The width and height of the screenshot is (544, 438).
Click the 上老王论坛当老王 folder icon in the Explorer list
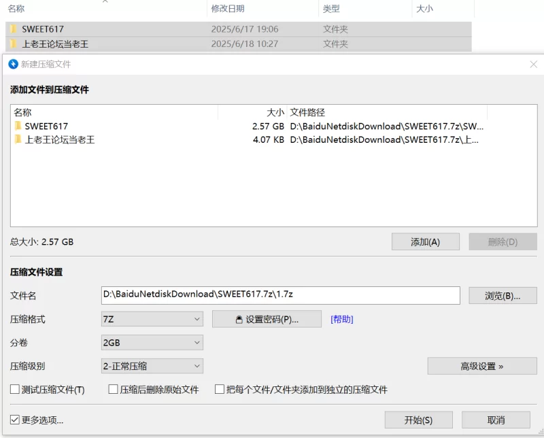(13, 44)
